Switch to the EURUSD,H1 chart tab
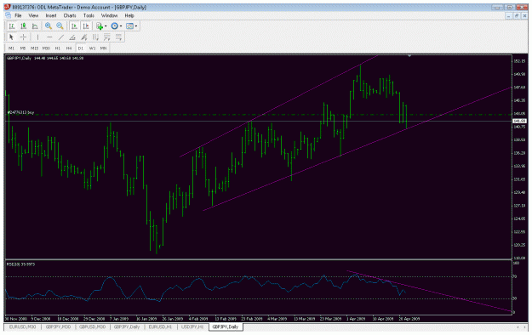Screen dimensions: 532x335 tap(161, 327)
